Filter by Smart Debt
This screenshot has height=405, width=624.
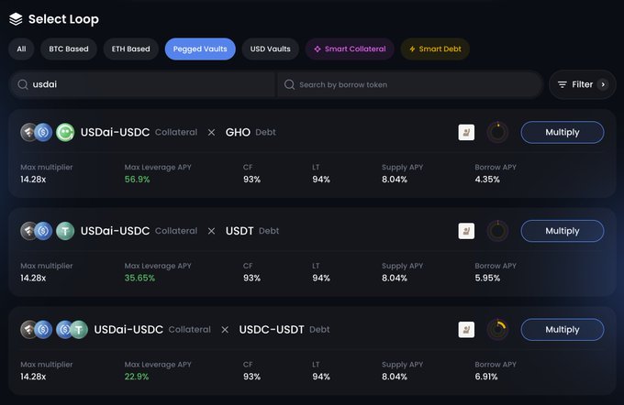coord(435,49)
